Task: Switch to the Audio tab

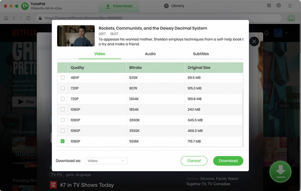Action: click(x=150, y=54)
